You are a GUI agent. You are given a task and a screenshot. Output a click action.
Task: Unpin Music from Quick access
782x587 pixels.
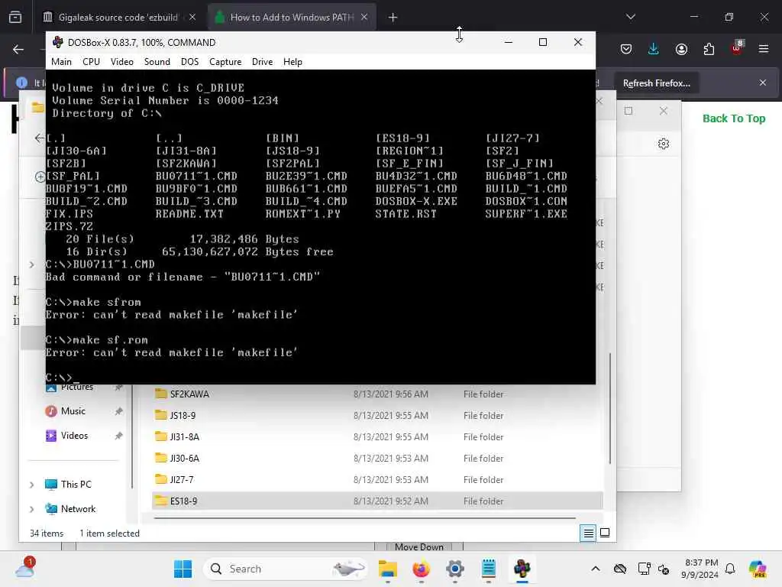coord(118,411)
